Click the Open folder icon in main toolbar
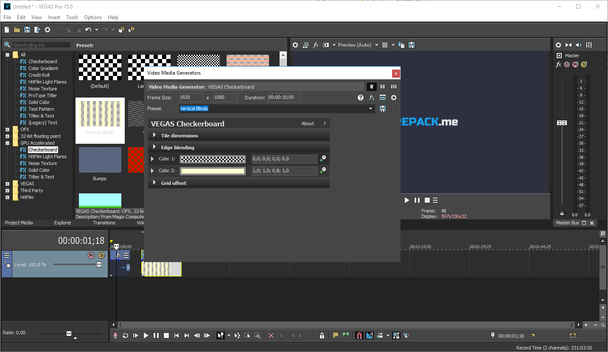608x352 pixels. click(x=17, y=30)
